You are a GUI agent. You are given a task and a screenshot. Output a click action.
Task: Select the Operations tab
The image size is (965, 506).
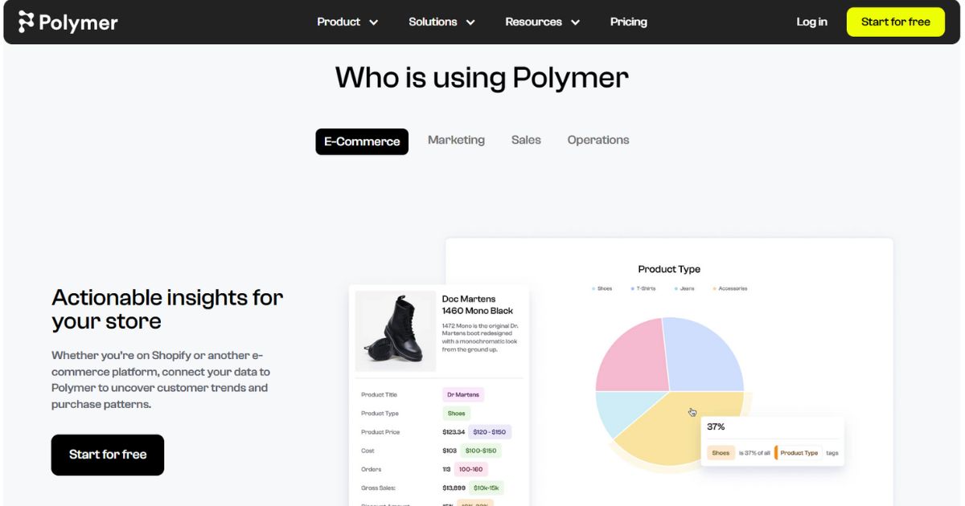pyautogui.click(x=597, y=140)
